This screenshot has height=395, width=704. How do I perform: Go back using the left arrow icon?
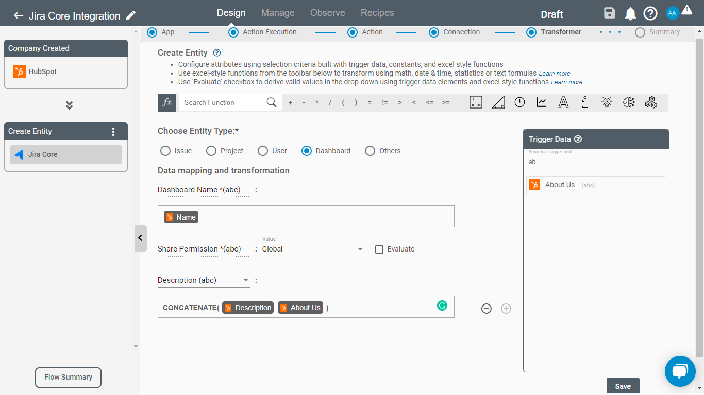tap(19, 15)
